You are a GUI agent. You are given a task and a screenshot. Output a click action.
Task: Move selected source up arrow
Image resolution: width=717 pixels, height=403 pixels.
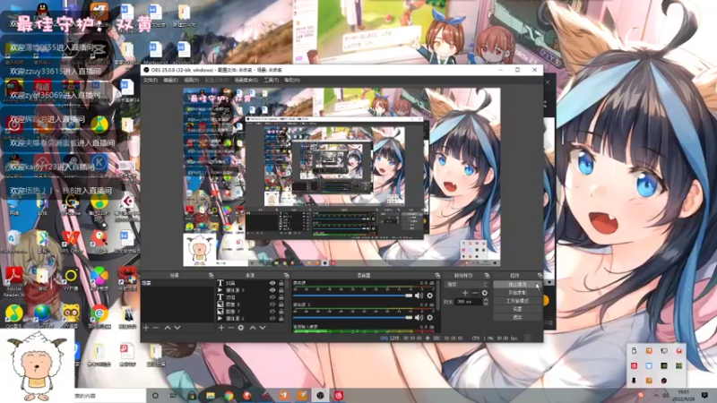pos(253,328)
